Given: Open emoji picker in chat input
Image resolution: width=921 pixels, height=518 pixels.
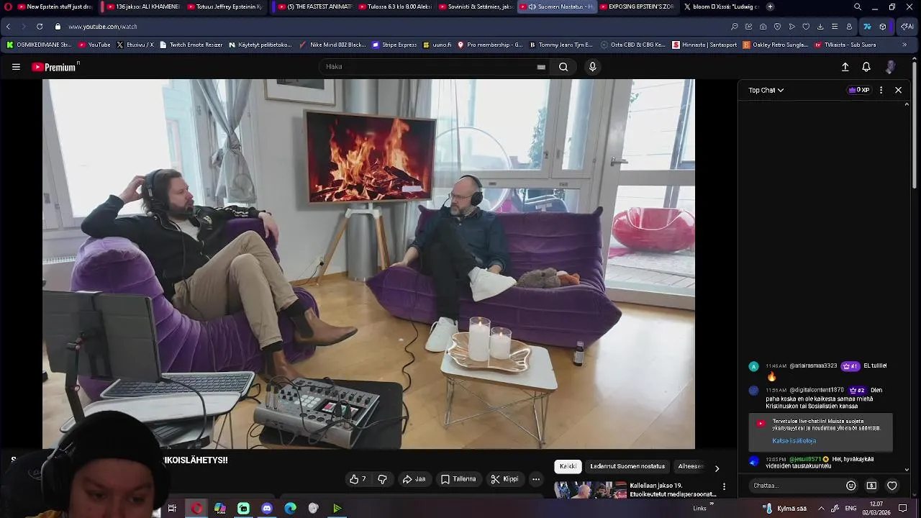Looking at the screenshot, I should click(850, 486).
